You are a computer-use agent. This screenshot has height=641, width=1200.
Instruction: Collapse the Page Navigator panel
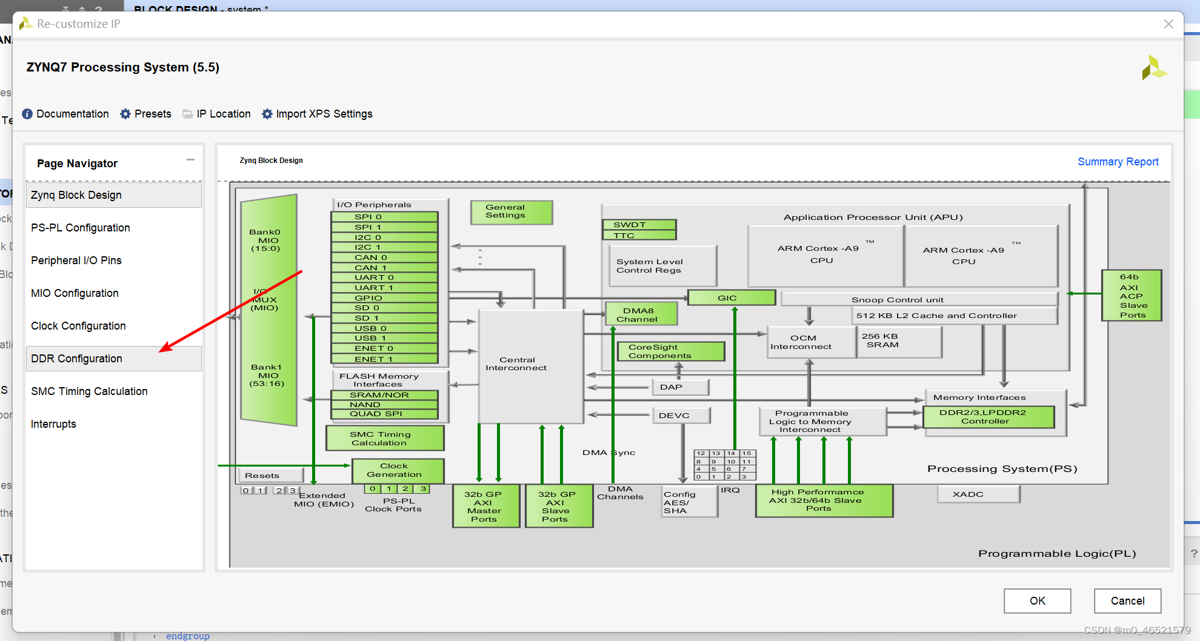tap(190, 160)
